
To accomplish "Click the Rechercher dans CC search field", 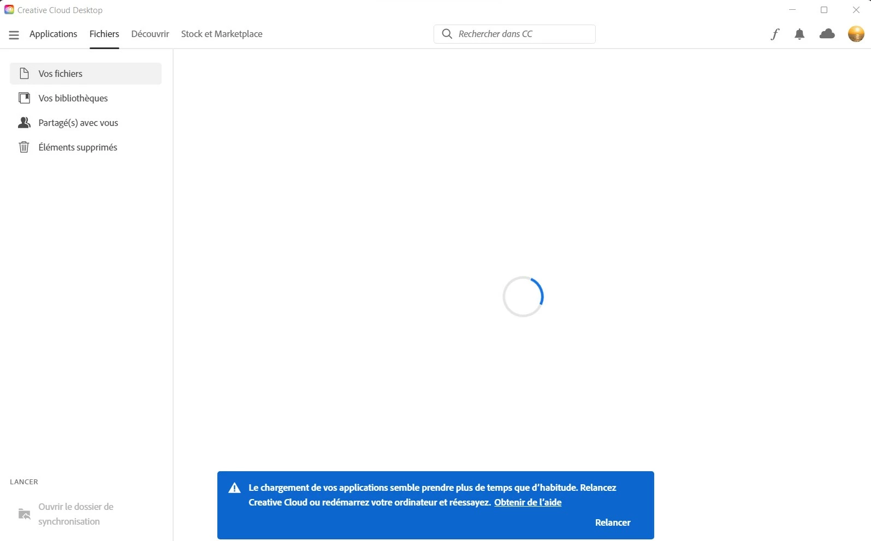I will point(514,34).
